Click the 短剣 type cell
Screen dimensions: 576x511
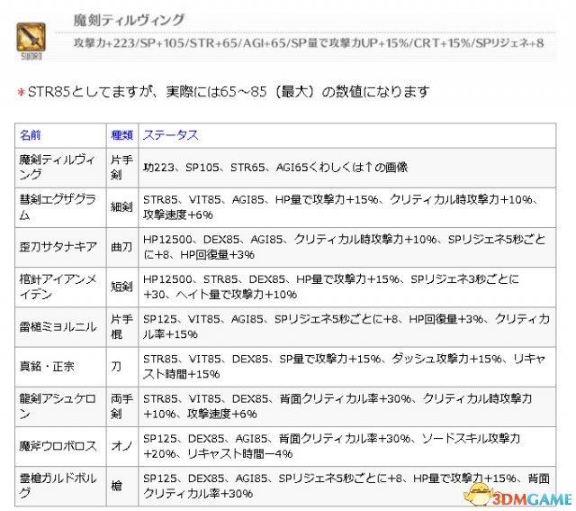click(x=122, y=287)
